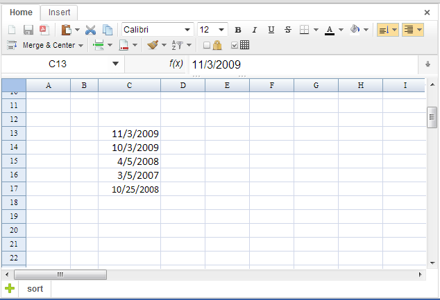Image resolution: width=440 pixels, height=300 pixels.
Task: Delete row using the red minus icon
Action: tap(124, 45)
